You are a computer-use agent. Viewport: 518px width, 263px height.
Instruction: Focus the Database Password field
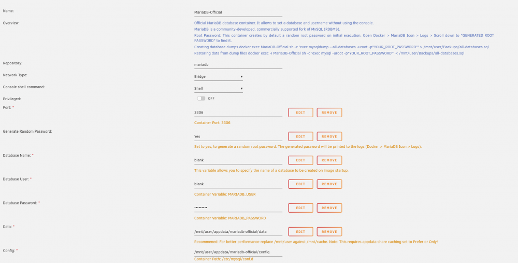pos(238,207)
